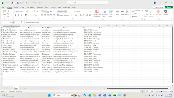Collapse the ribbon with chevron
The image size is (174, 98).
click(171, 19)
